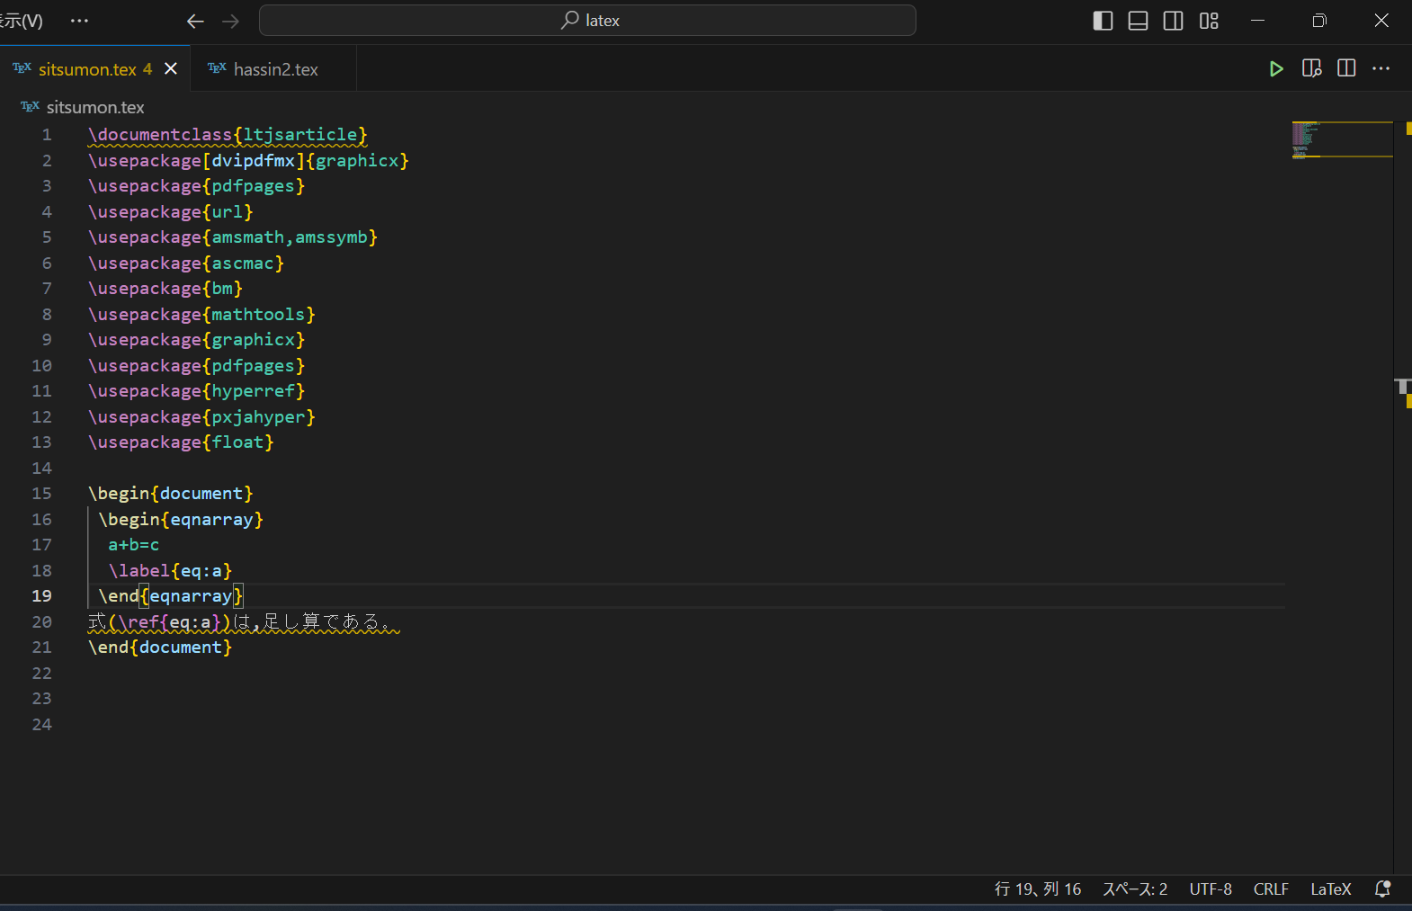Change the UTF-8 file encoding
Viewport: 1412px width, 911px height.
point(1211,889)
